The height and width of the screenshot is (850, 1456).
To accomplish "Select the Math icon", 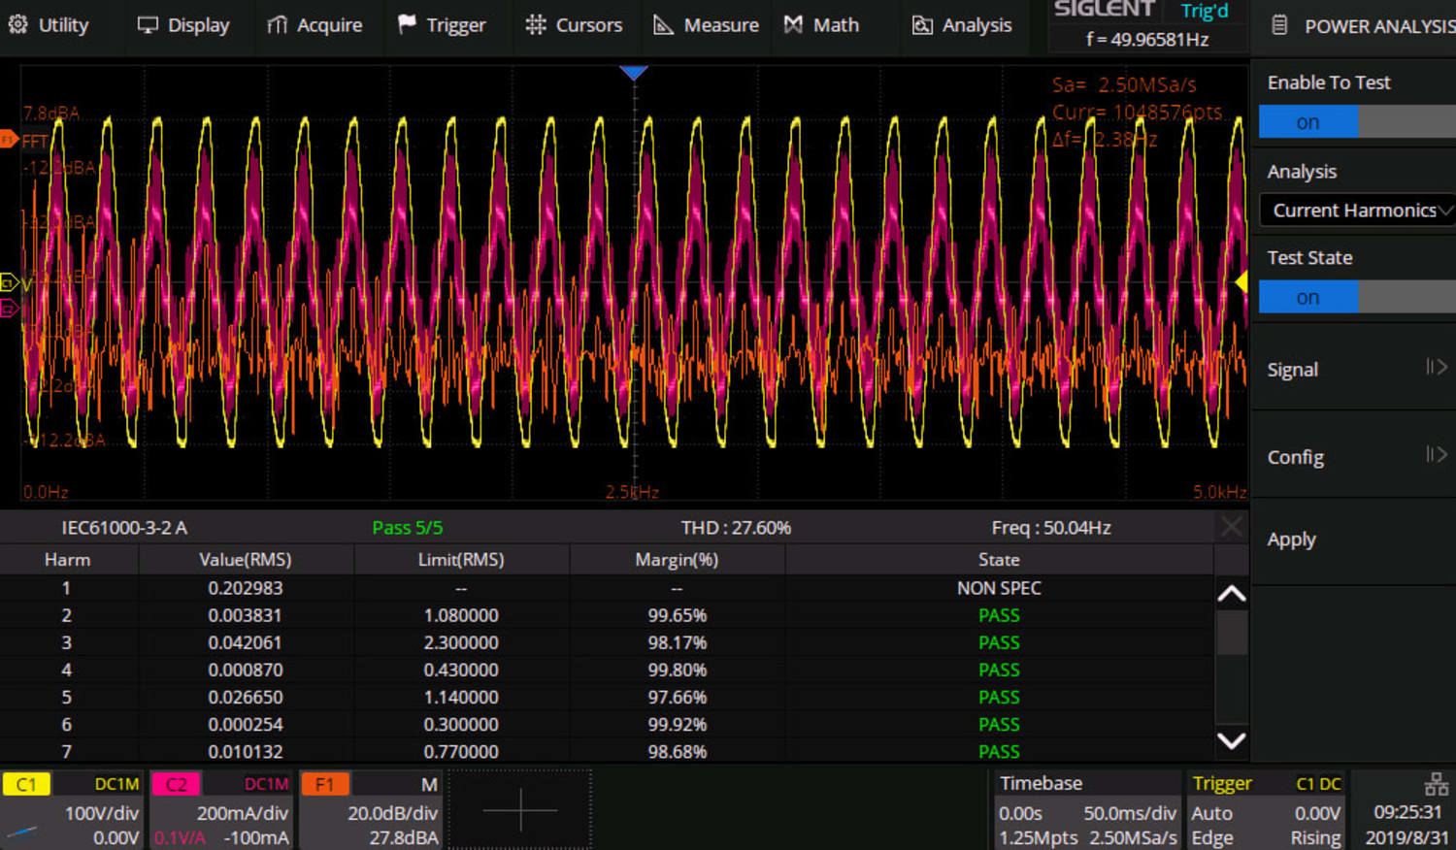I will click(x=795, y=23).
